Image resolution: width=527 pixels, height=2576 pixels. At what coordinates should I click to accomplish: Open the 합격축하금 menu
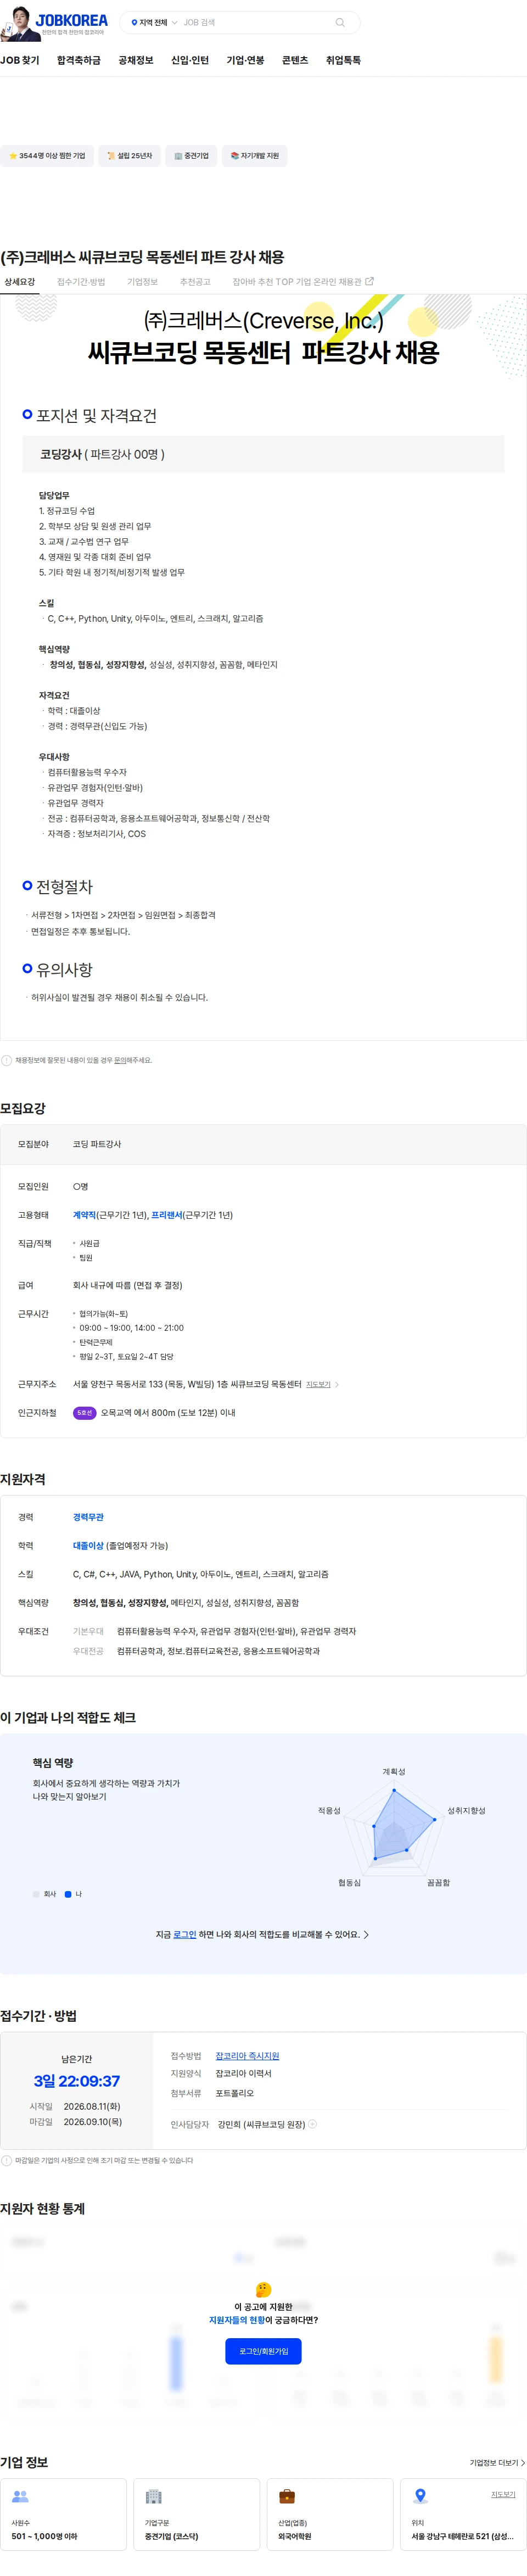pos(79,61)
